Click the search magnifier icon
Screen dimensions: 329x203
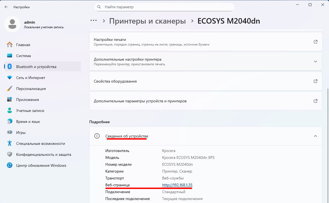coord(99,7)
